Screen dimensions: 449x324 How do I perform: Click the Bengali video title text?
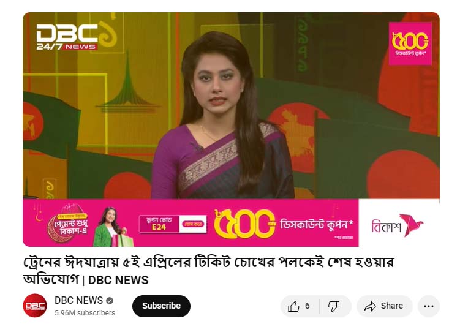pos(208,271)
